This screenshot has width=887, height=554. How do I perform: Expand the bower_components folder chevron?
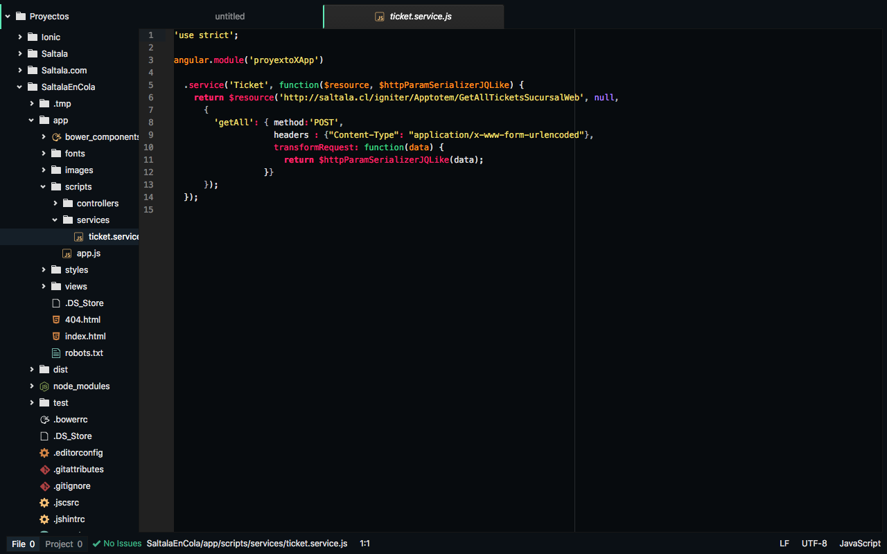[43, 136]
